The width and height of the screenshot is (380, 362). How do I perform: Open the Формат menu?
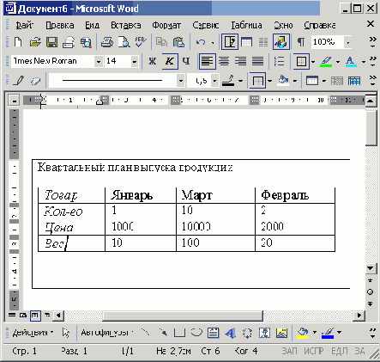pyautogui.click(x=166, y=25)
